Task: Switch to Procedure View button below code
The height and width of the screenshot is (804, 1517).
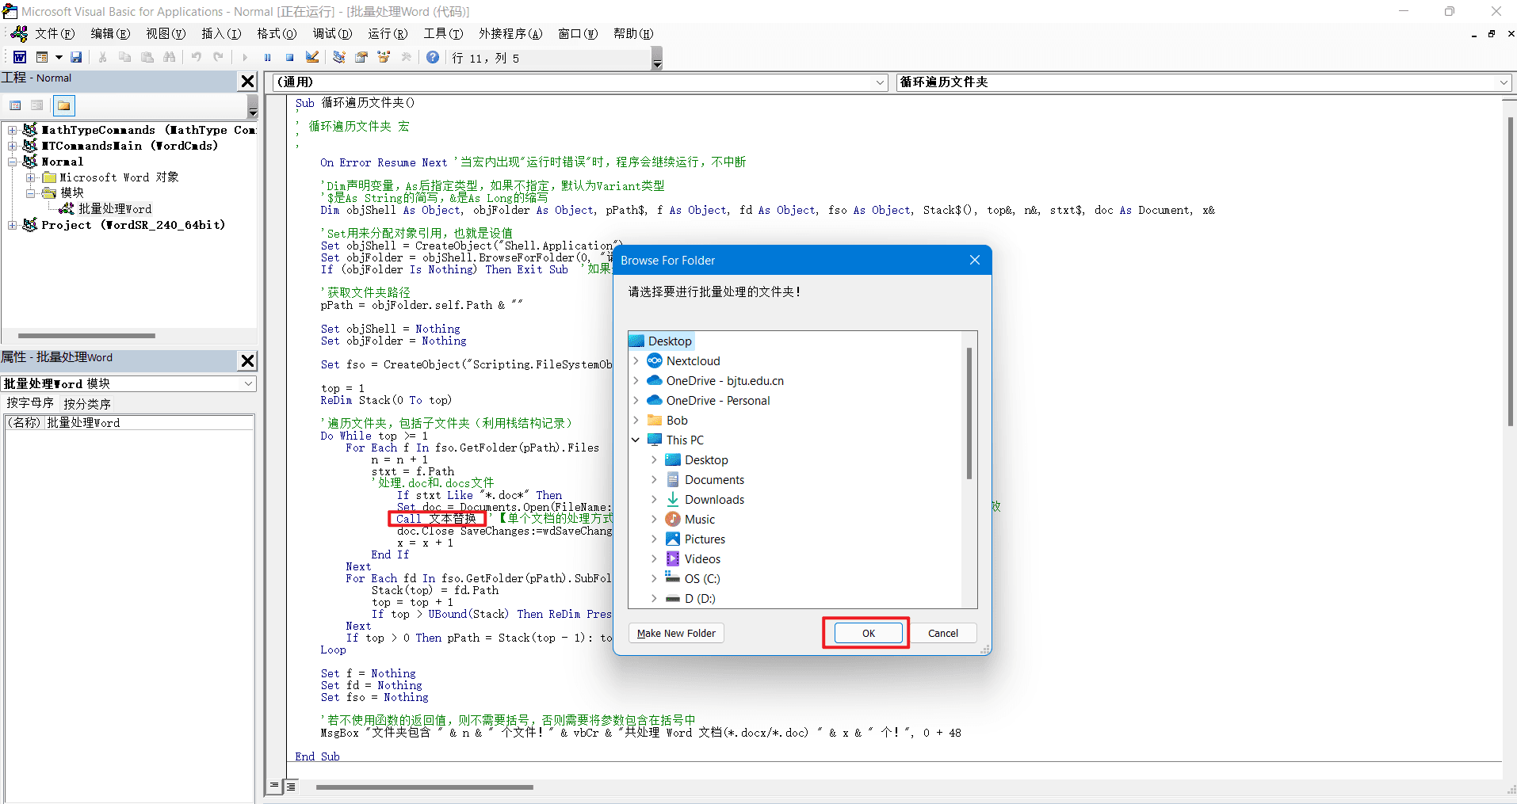Action: [274, 787]
